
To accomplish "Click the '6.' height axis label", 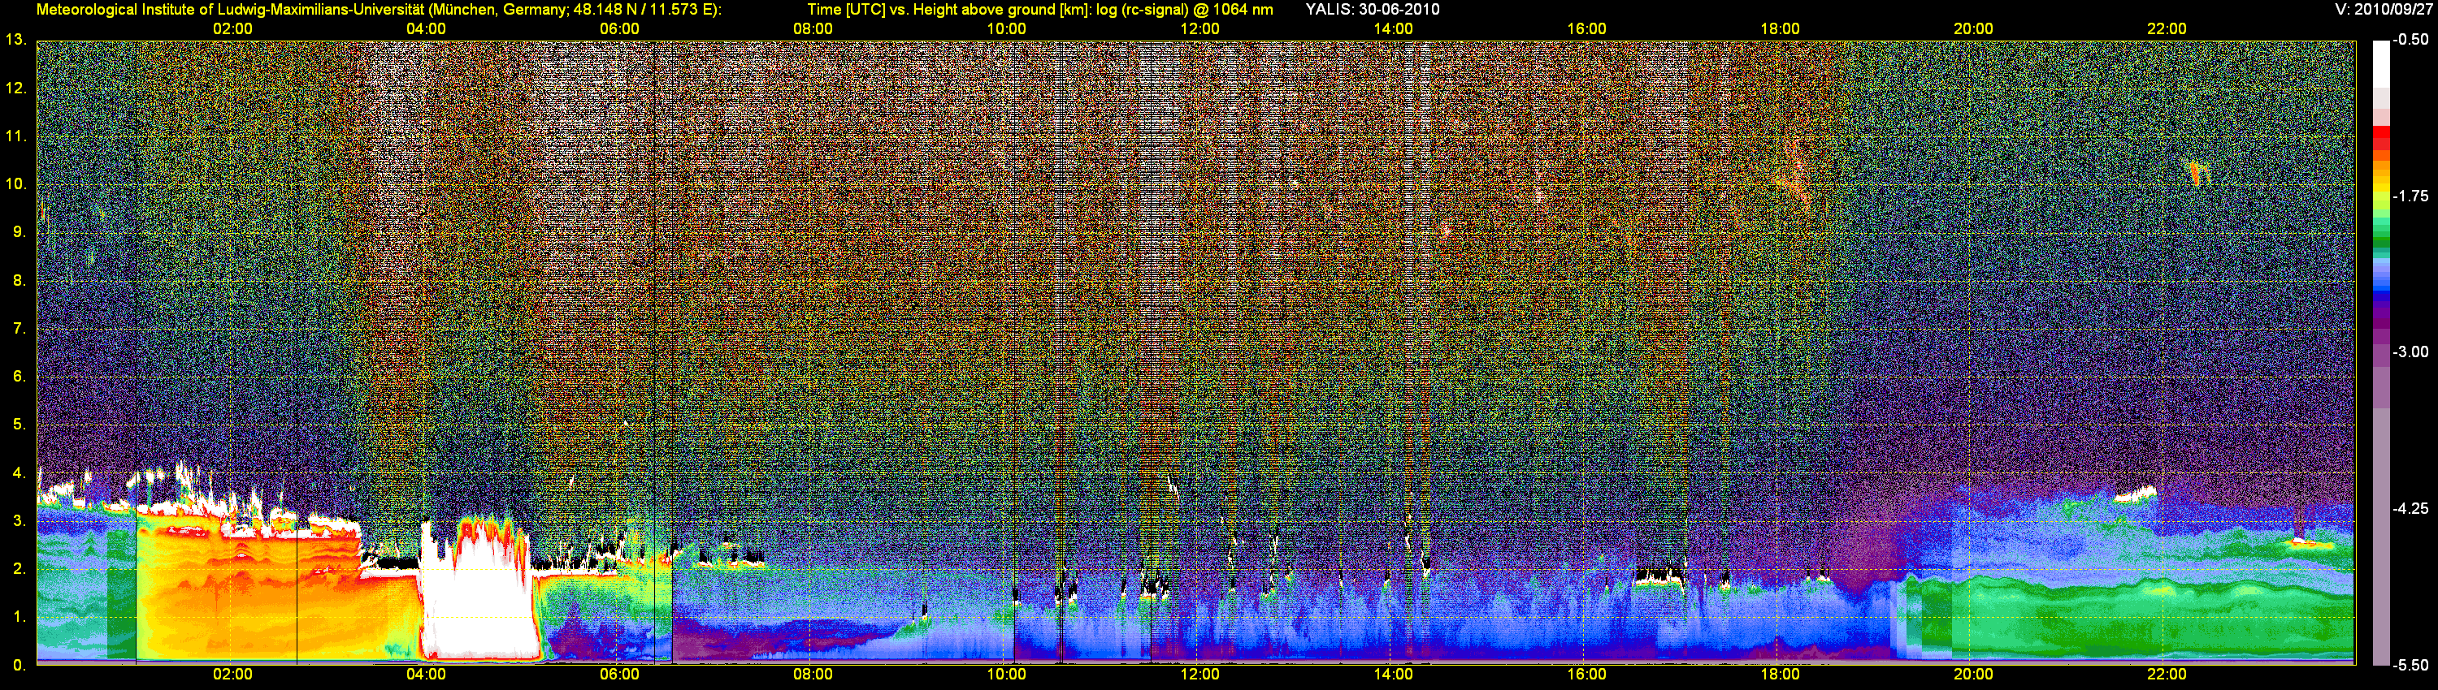I will tap(18, 376).
